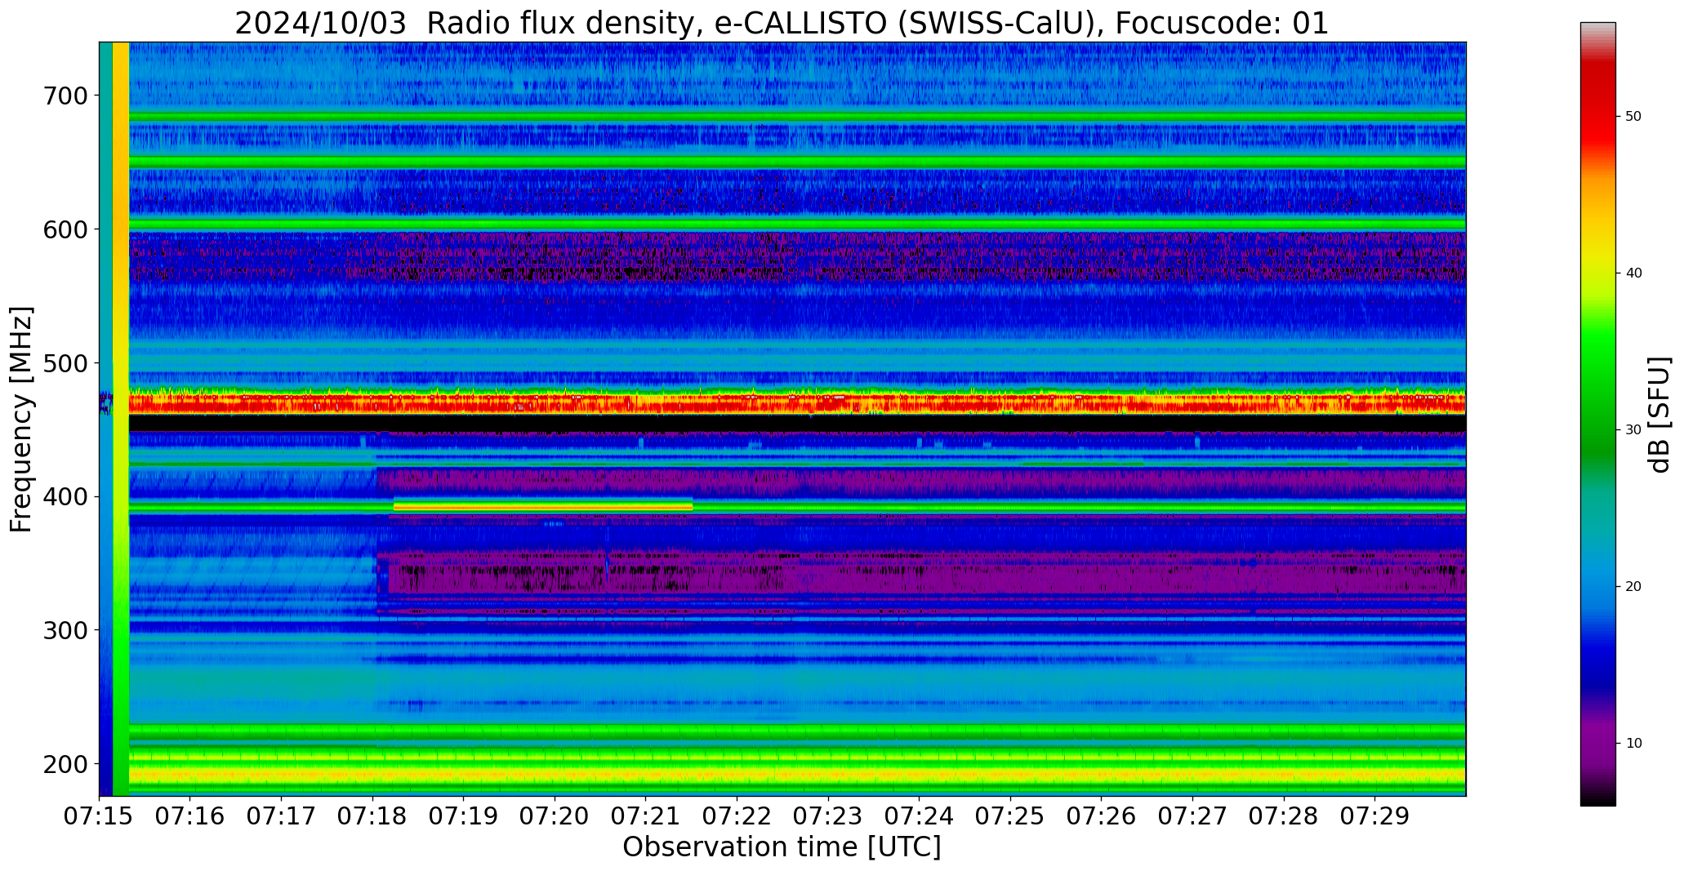Click the green region of the colorbar
This screenshot has height=871, width=1684.
[1597, 392]
